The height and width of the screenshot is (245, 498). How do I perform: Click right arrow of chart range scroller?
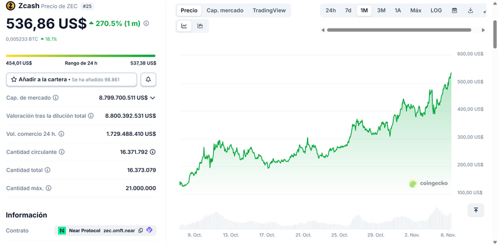(x=484, y=30)
